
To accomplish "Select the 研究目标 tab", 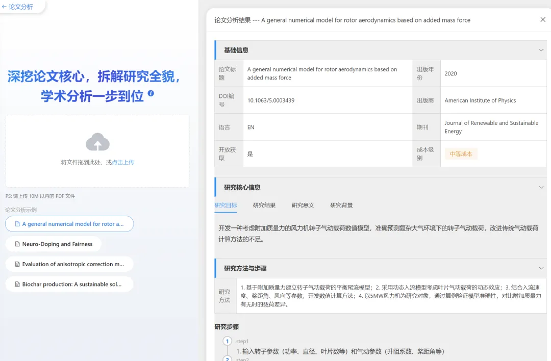I will [x=226, y=205].
